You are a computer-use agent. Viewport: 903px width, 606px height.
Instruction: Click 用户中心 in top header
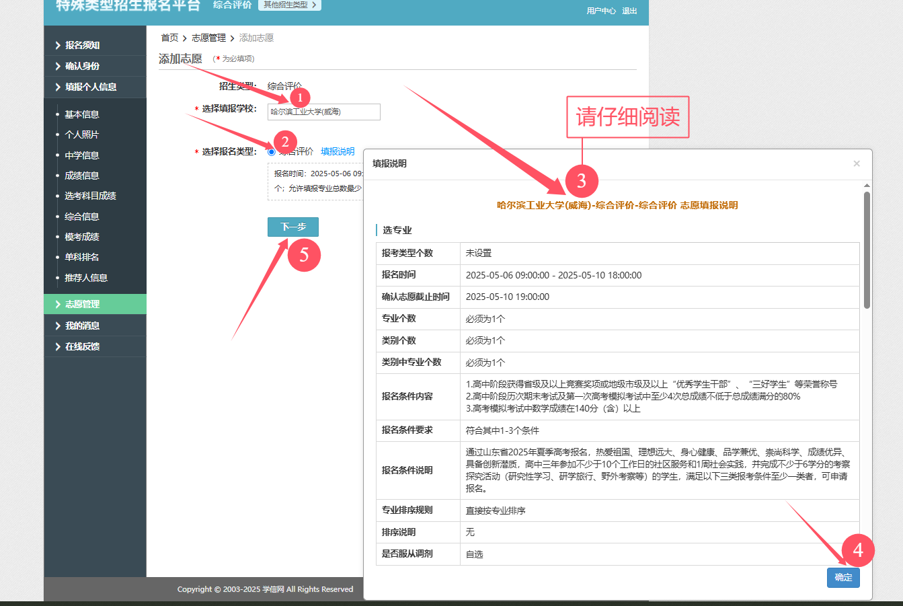tap(601, 11)
